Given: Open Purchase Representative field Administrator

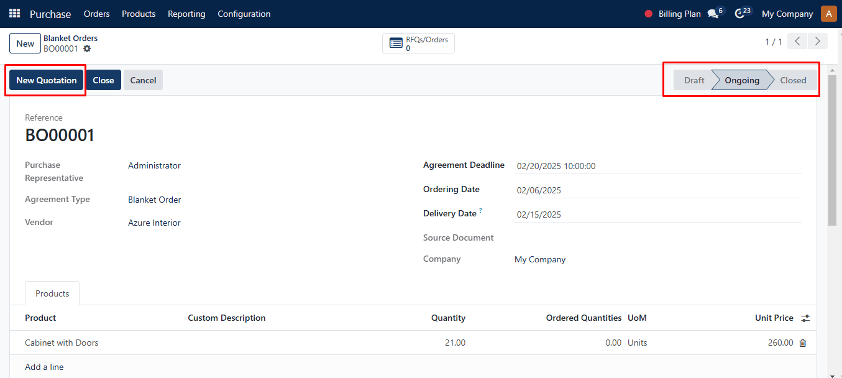Looking at the screenshot, I should click(x=154, y=165).
